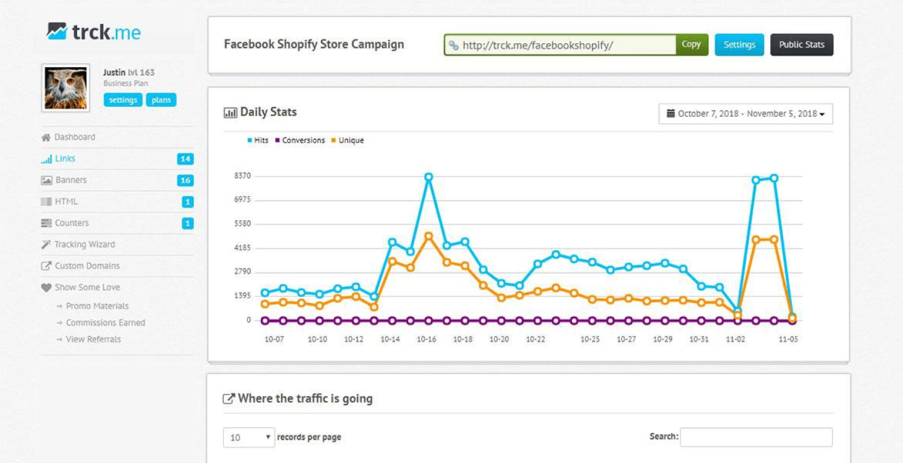The width and height of the screenshot is (903, 463).
Task: Click the Tracking Wizard wand icon
Action: 46,245
